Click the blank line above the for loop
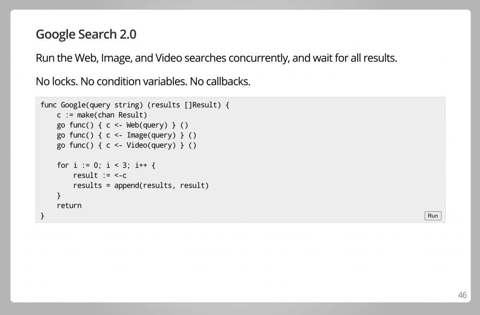 [x=141, y=155]
